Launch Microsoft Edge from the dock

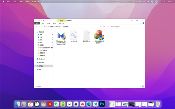[89, 104]
